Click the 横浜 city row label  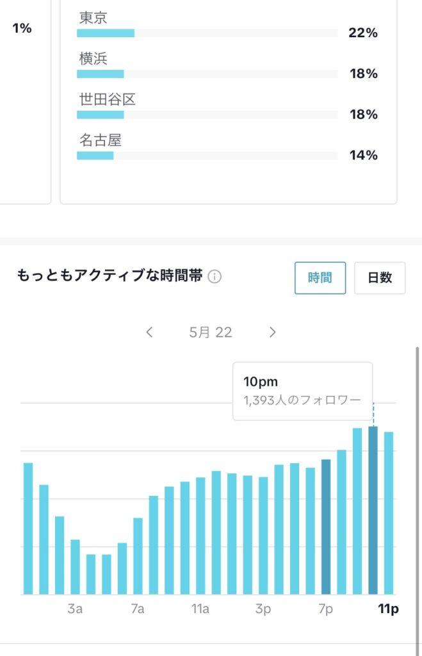coord(93,59)
